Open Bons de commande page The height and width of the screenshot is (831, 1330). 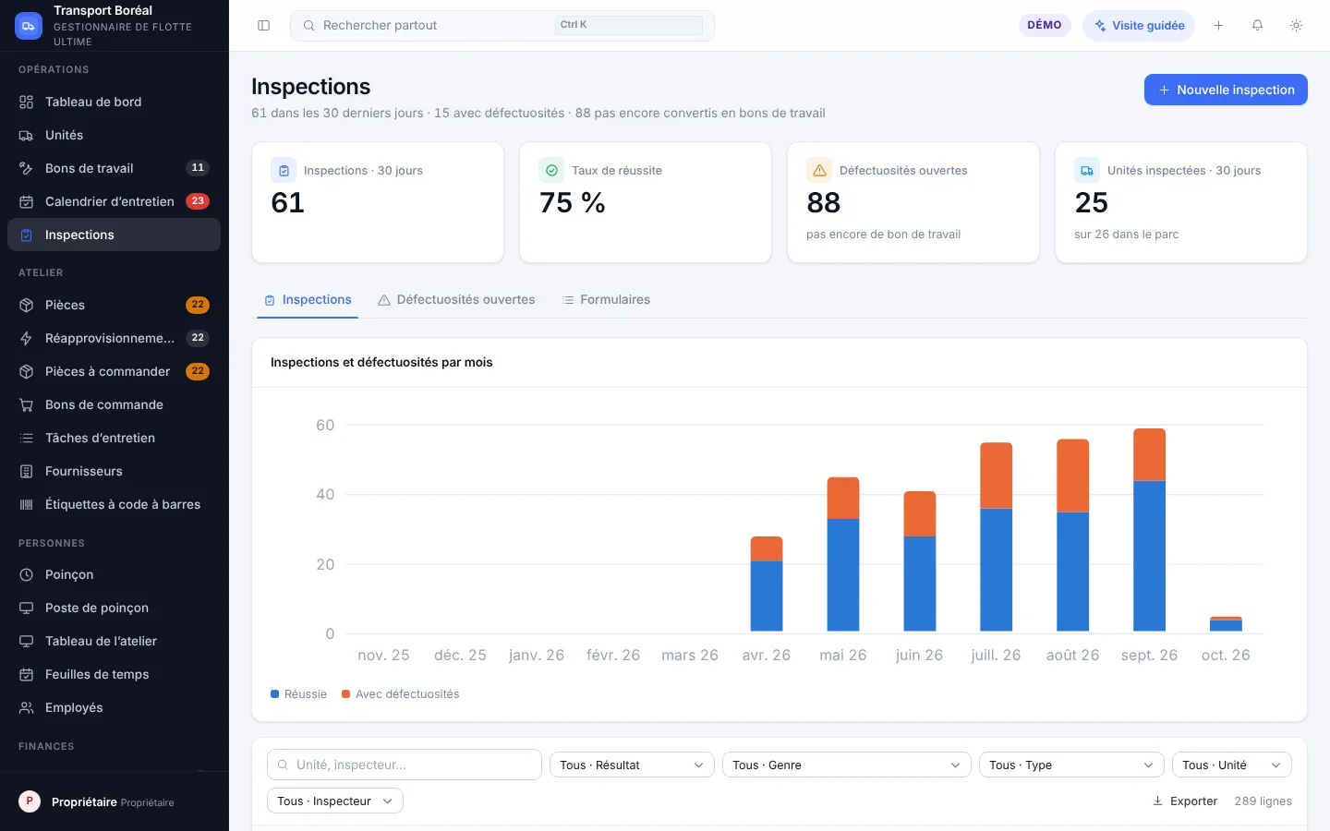[114, 404]
